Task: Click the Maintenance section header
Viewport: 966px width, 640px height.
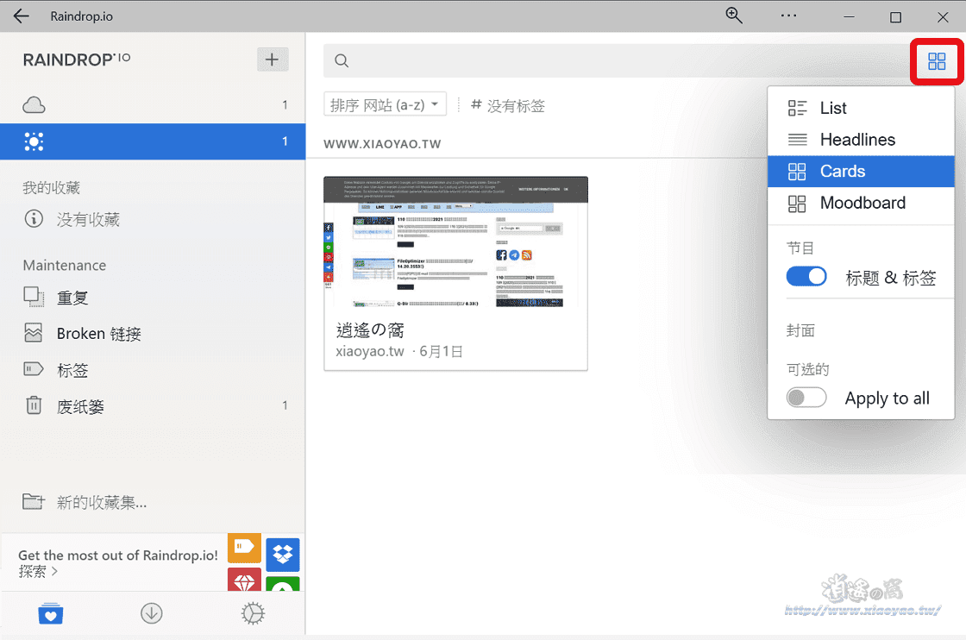Action: [x=64, y=266]
